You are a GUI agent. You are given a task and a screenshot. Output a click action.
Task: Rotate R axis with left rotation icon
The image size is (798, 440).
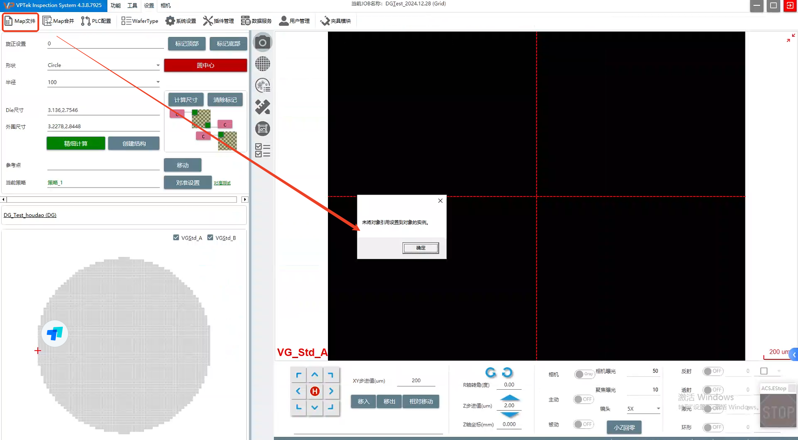click(491, 372)
